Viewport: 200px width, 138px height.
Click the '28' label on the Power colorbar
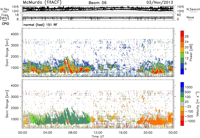186,36
